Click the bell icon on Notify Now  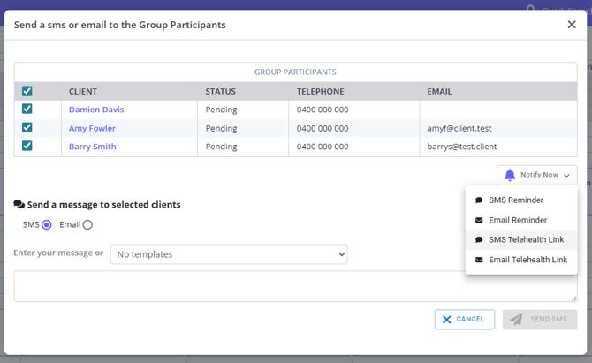[510, 175]
